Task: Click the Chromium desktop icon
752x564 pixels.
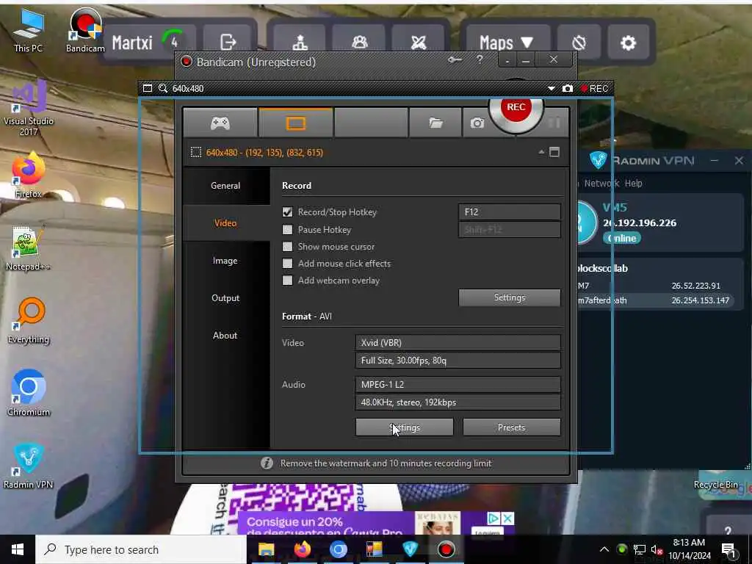Action: tap(29, 394)
